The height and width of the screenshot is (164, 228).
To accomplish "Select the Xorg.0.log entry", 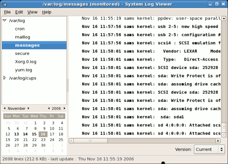I will (x=26, y=62).
